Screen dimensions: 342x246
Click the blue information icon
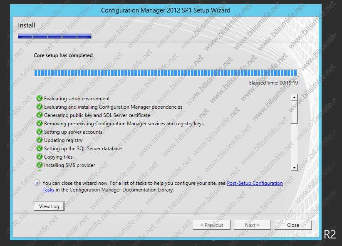[37, 183]
